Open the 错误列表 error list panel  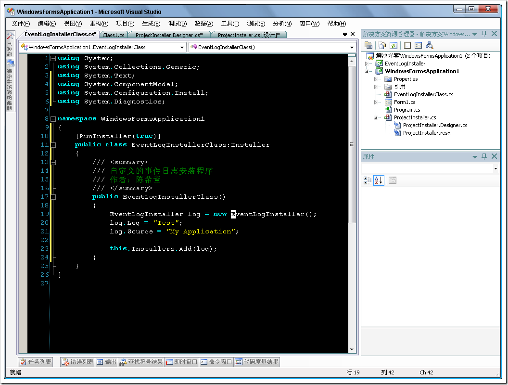coord(78,362)
